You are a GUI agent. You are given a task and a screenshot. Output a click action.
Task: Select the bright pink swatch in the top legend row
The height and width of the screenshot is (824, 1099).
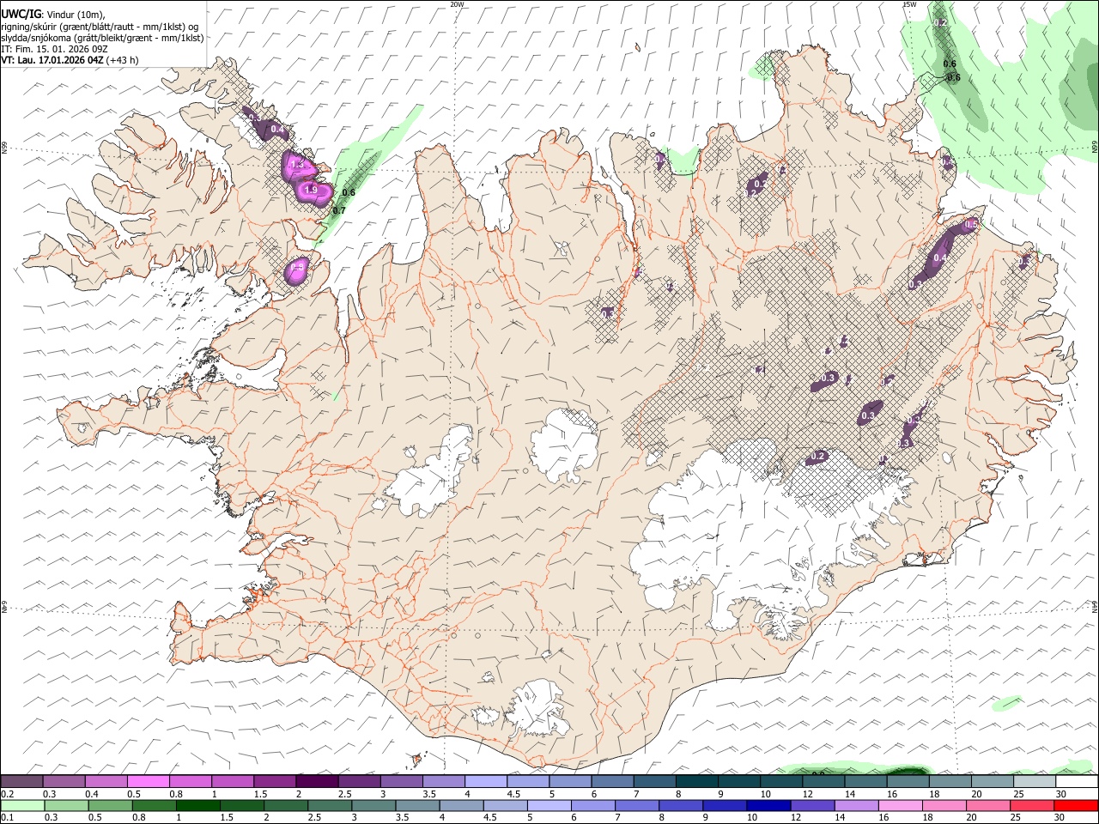(148, 782)
